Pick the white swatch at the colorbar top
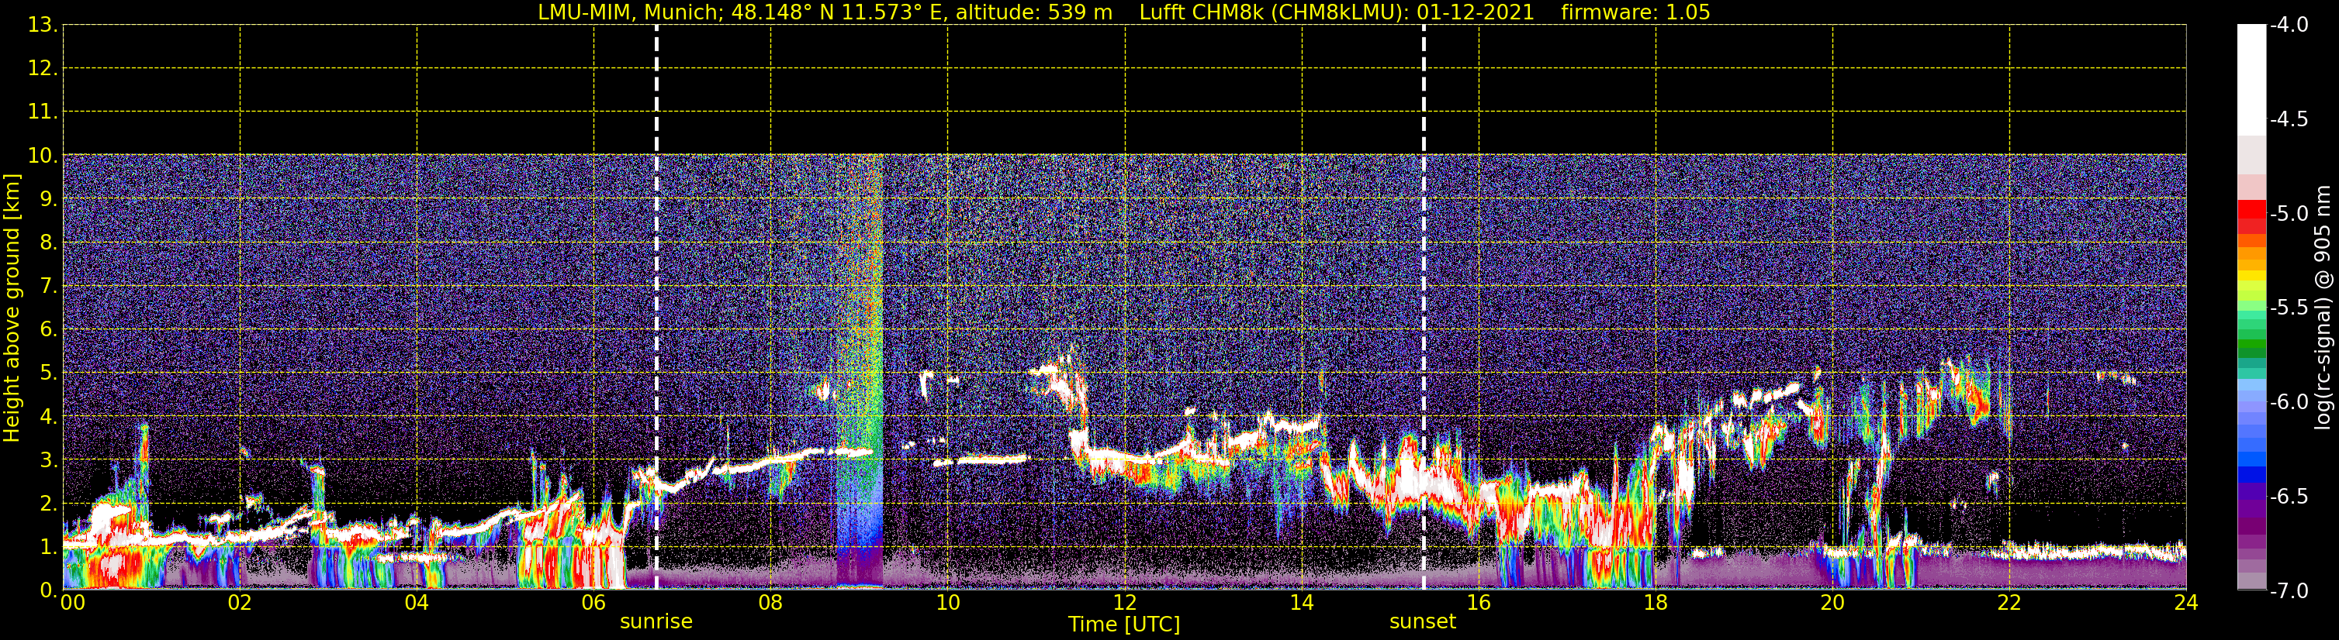 pyautogui.click(x=2251, y=79)
